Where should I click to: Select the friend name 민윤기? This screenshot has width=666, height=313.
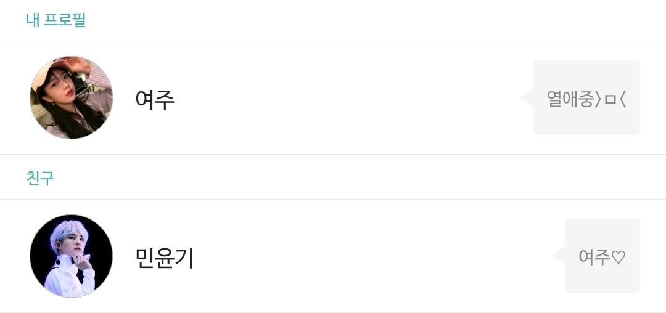click(x=164, y=258)
